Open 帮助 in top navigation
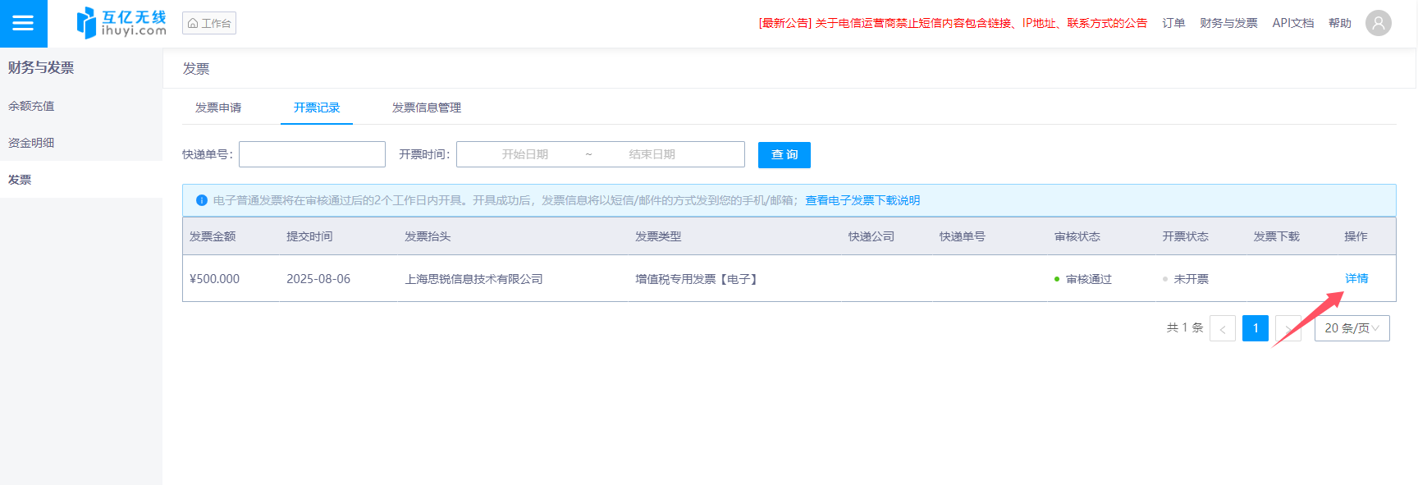 (1339, 23)
